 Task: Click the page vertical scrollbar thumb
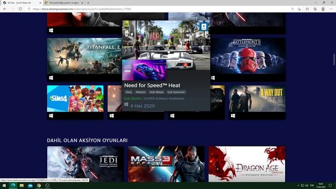click(334, 59)
